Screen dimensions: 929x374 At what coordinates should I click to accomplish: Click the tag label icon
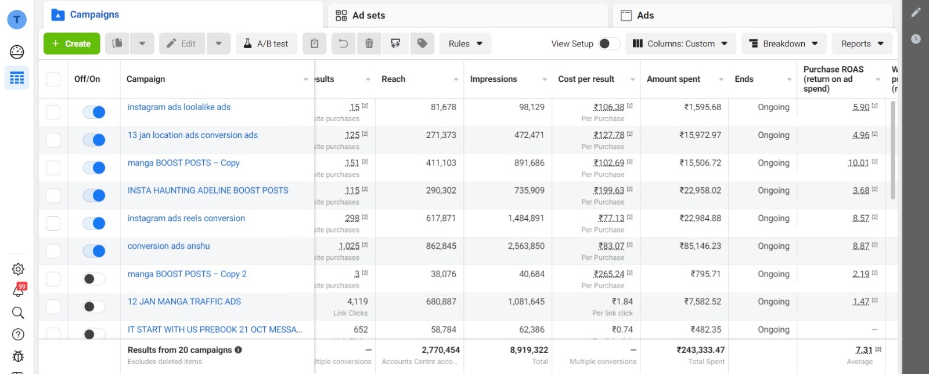422,43
